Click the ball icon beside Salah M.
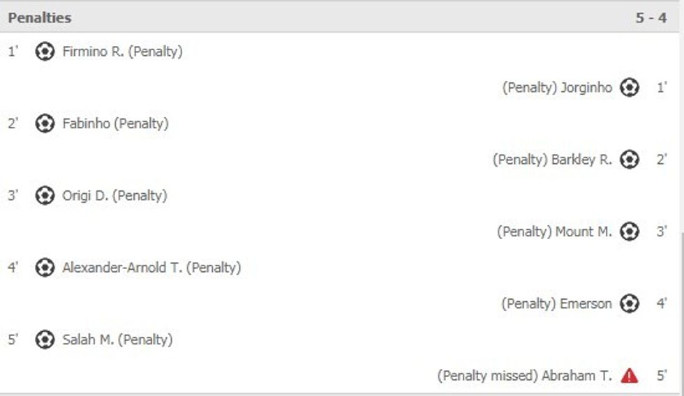The width and height of the screenshot is (684, 396). [x=45, y=340]
